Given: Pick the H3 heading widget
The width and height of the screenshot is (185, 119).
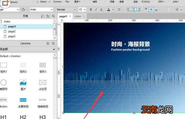Looking at the screenshot, I should tap(42, 117).
